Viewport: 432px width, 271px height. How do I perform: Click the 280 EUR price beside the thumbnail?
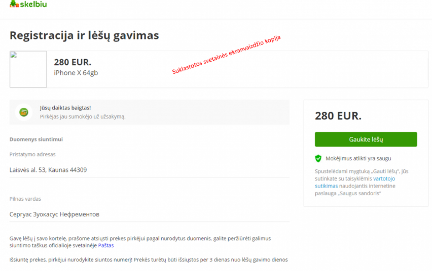pos(73,62)
